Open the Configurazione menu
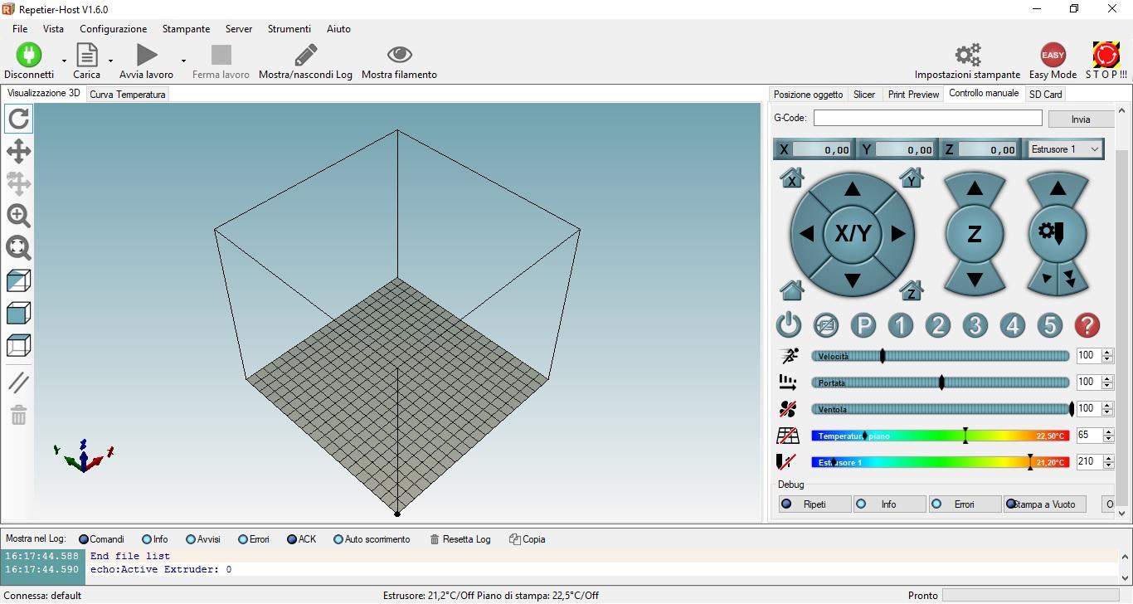Screen dimensions: 1133x604 point(113,29)
